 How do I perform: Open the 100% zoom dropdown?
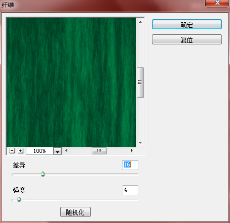click(x=57, y=151)
